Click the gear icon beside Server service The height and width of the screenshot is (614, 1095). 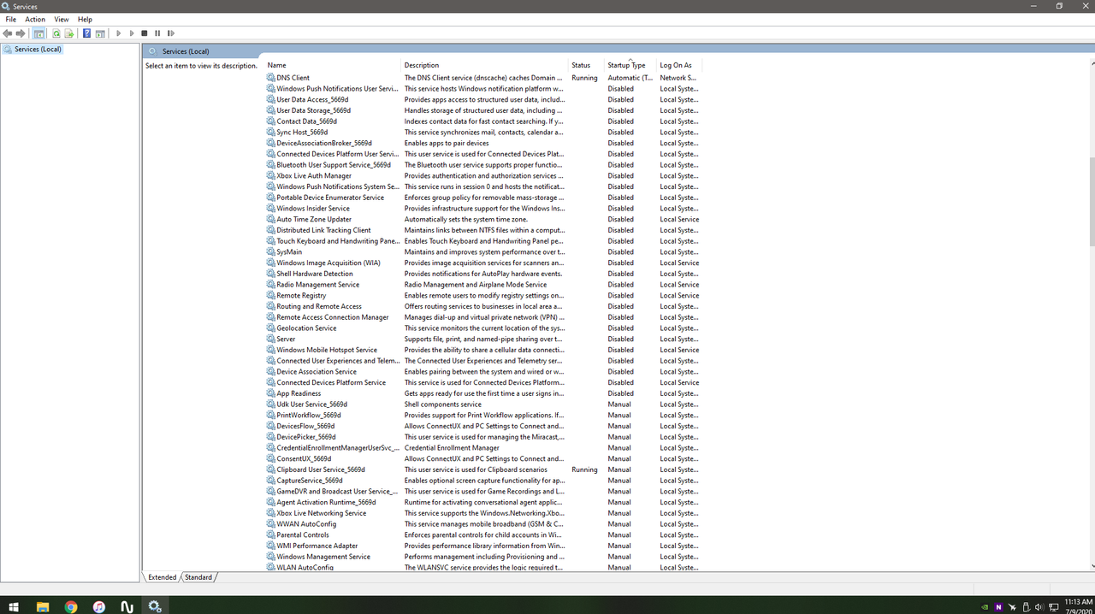[x=271, y=339]
